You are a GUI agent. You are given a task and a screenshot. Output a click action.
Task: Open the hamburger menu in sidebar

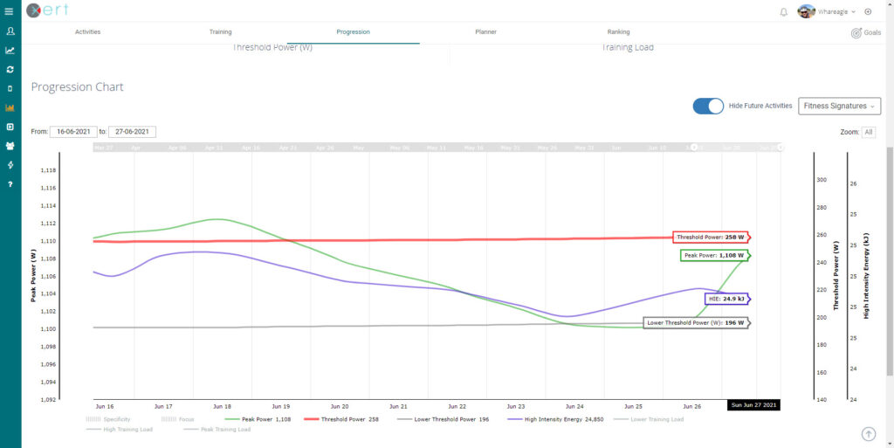tap(10, 11)
